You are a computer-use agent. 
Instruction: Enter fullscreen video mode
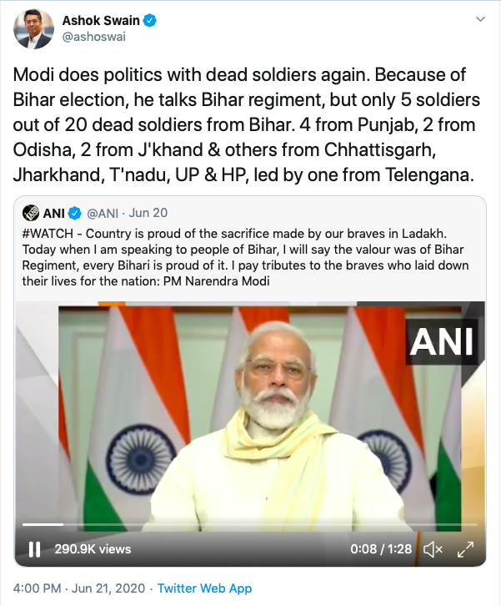tap(466, 549)
